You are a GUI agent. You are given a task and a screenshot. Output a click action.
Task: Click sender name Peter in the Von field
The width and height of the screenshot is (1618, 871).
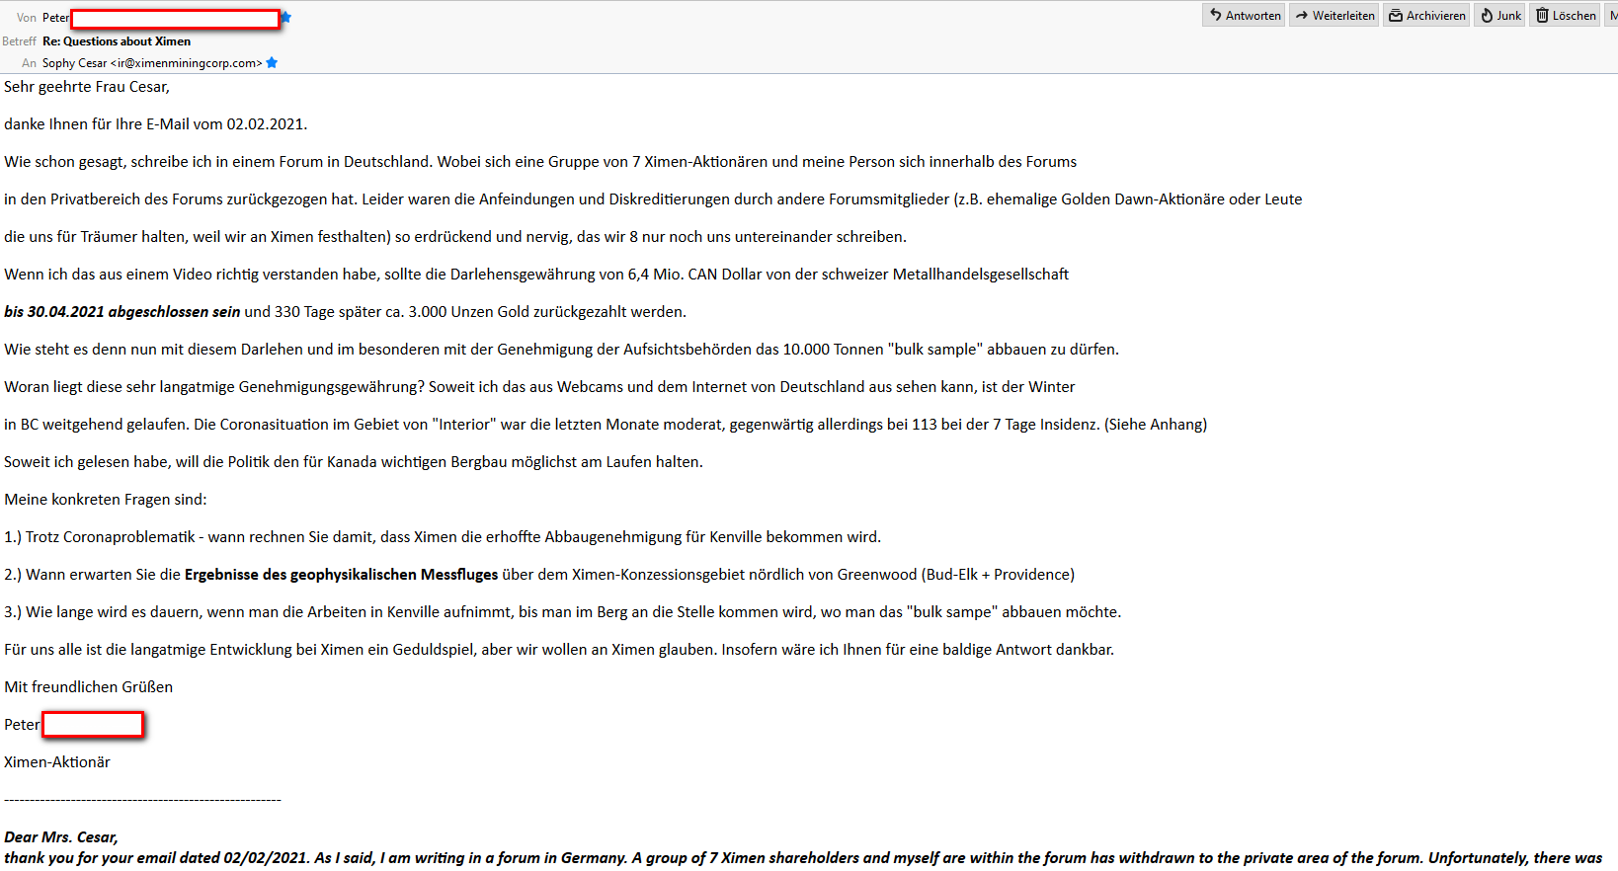tap(56, 18)
